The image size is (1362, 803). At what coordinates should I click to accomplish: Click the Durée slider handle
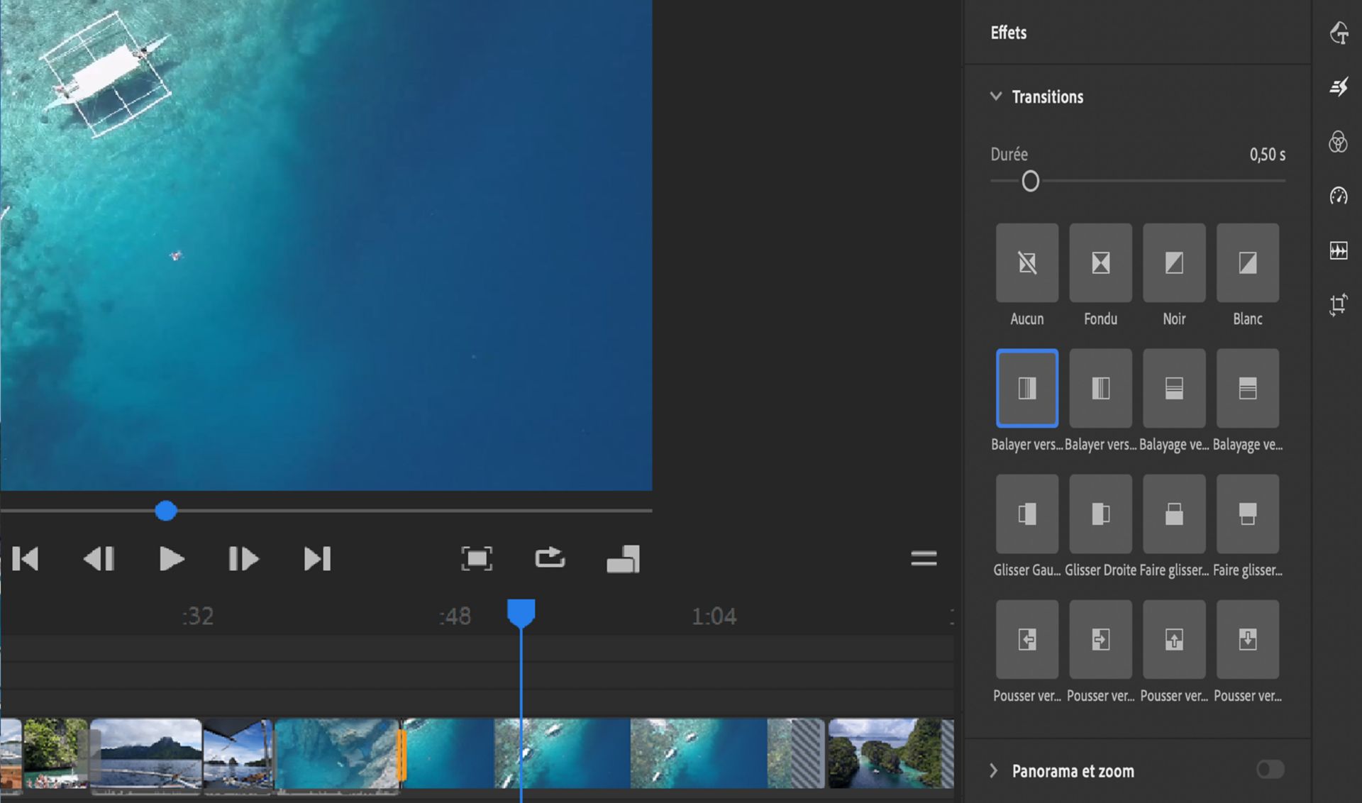coord(1030,182)
